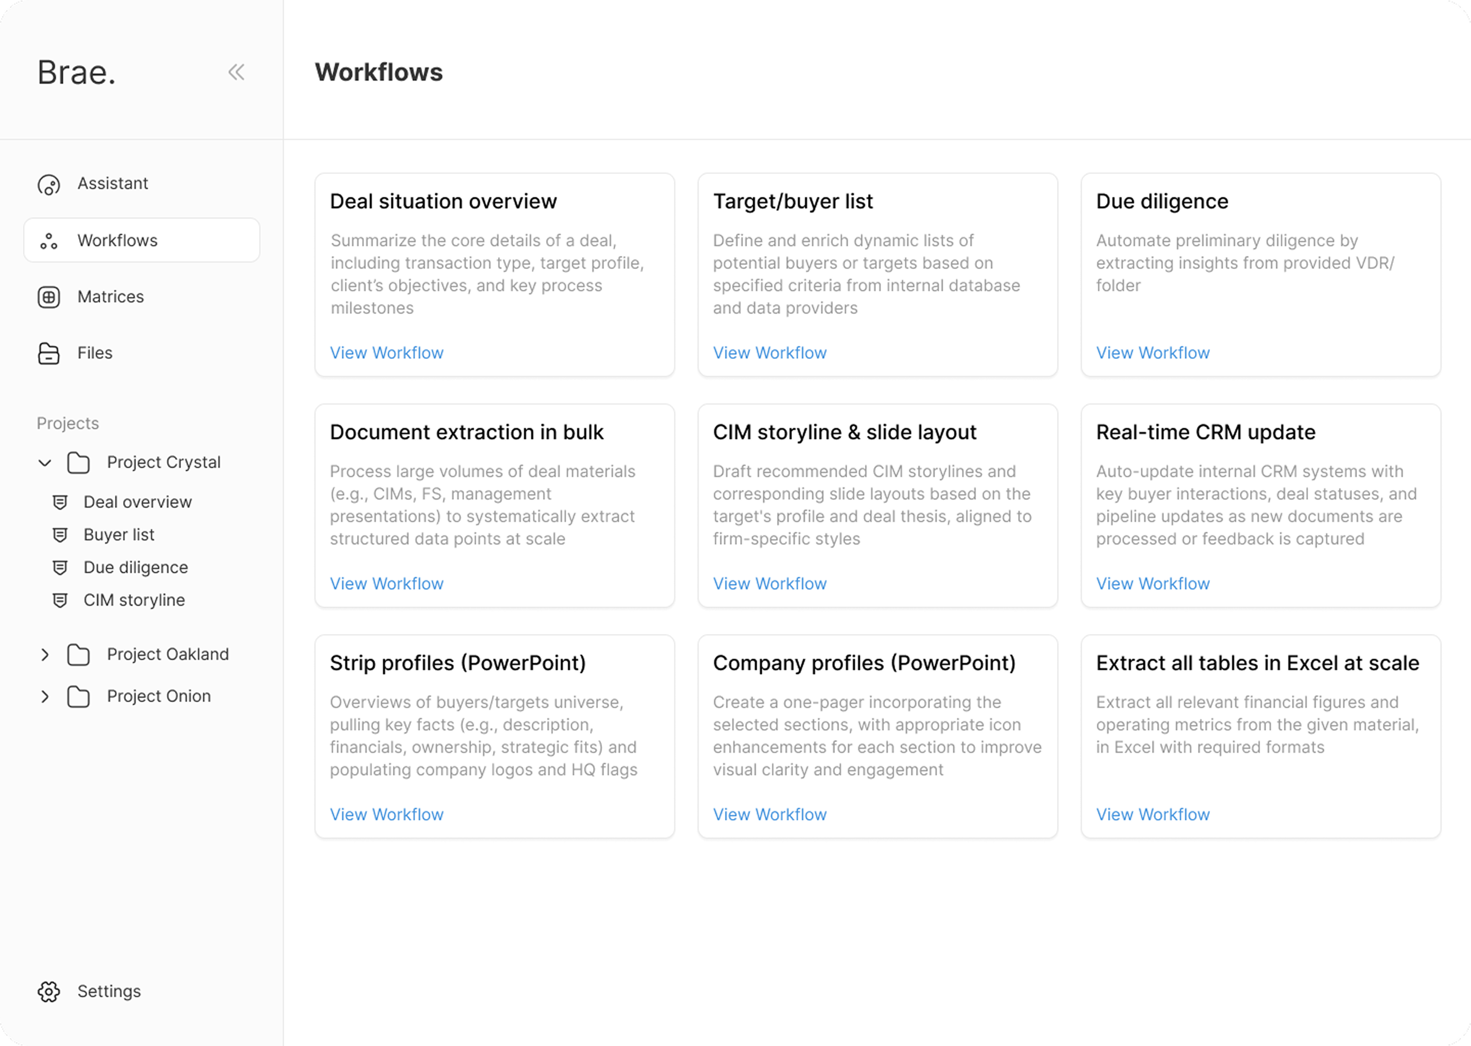This screenshot has width=1471, height=1046.
Task: View Workflow for Real-time CRM update
Action: click(1153, 583)
